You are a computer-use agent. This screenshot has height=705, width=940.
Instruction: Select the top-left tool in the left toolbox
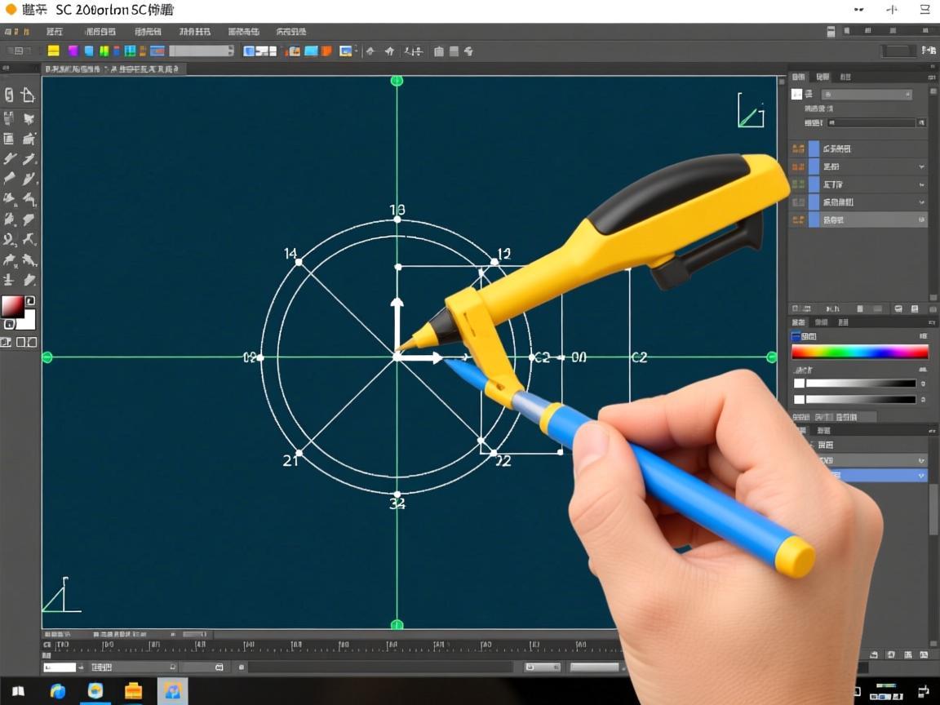click(x=9, y=95)
